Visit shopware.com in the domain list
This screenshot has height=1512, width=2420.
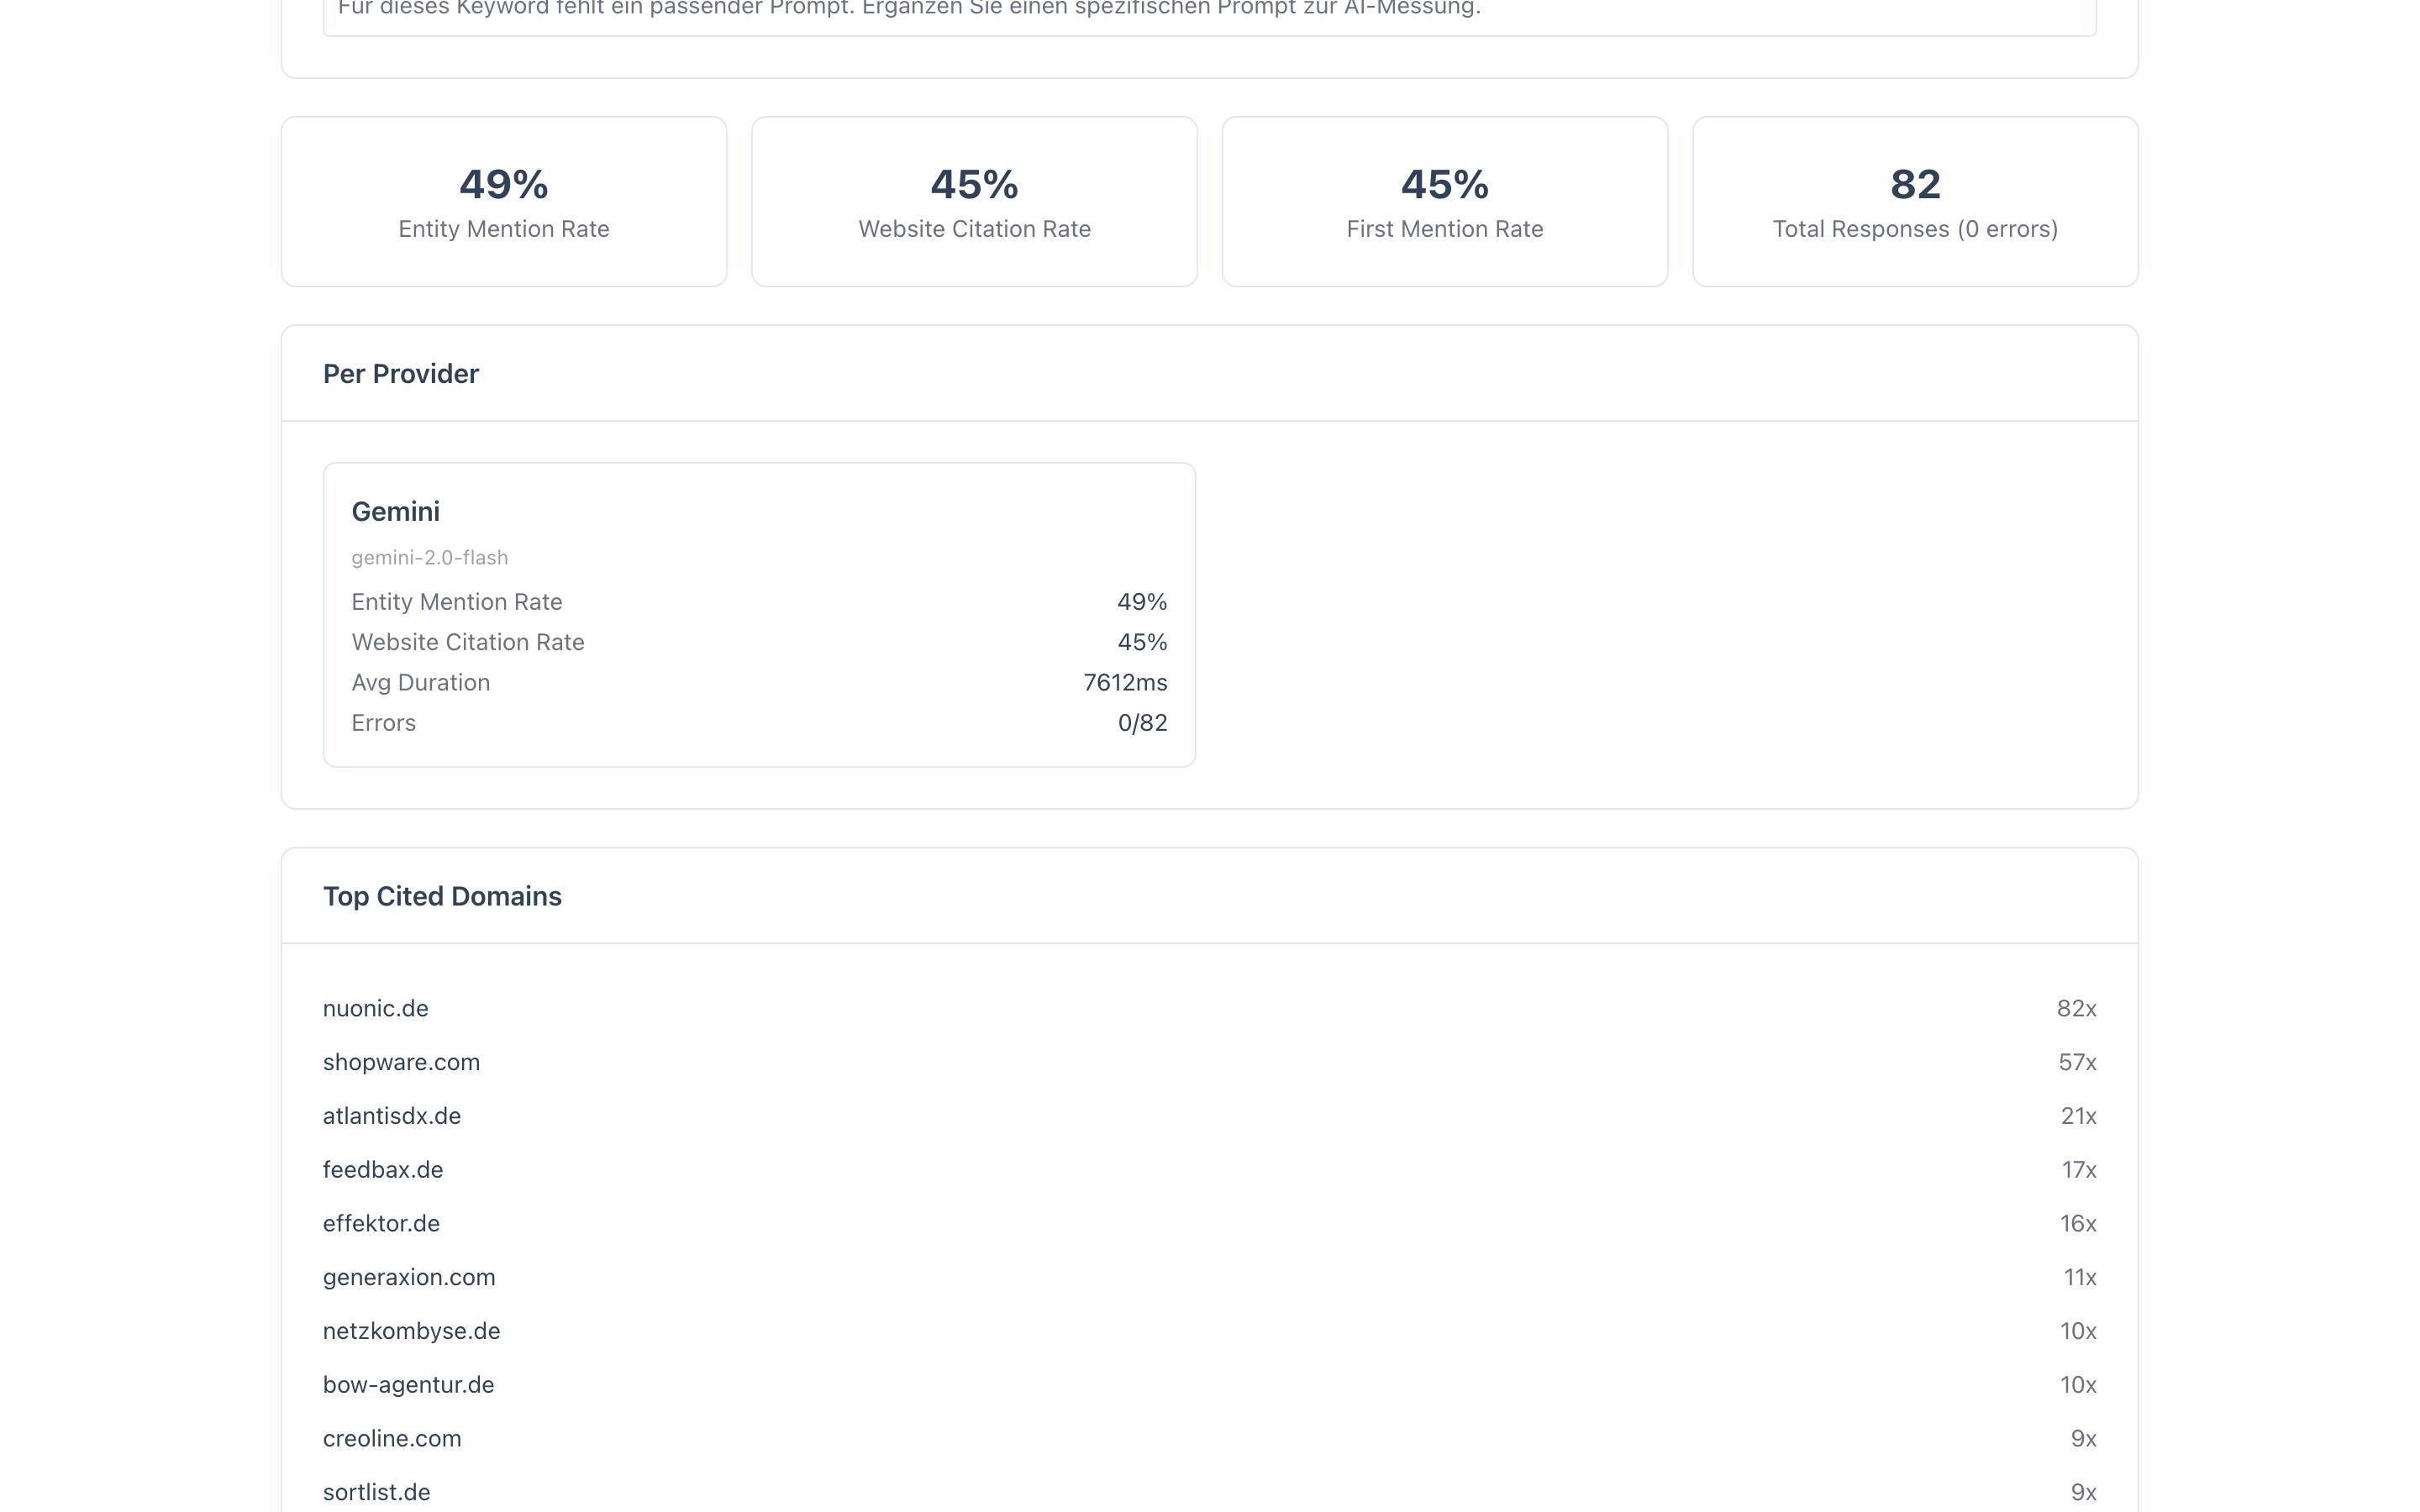tap(401, 1062)
